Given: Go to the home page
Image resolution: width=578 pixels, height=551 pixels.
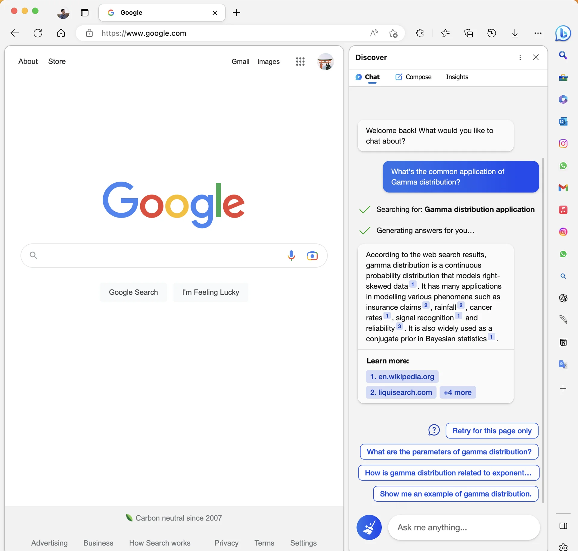Looking at the screenshot, I should [61, 33].
